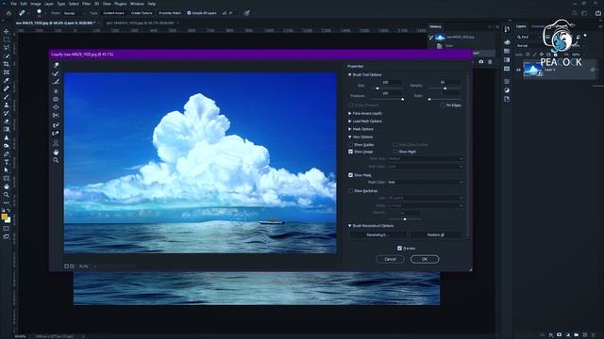Select the Bloat tool in Liquify
The height and width of the screenshot is (339, 604).
(x=57, y=107)
